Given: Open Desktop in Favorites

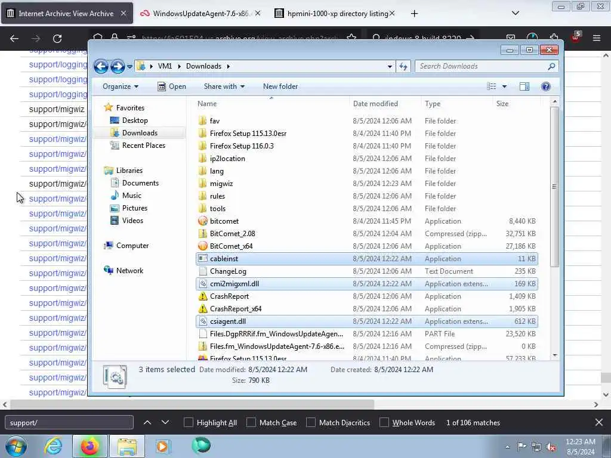Looking at the screenshot, I should 135,120.
